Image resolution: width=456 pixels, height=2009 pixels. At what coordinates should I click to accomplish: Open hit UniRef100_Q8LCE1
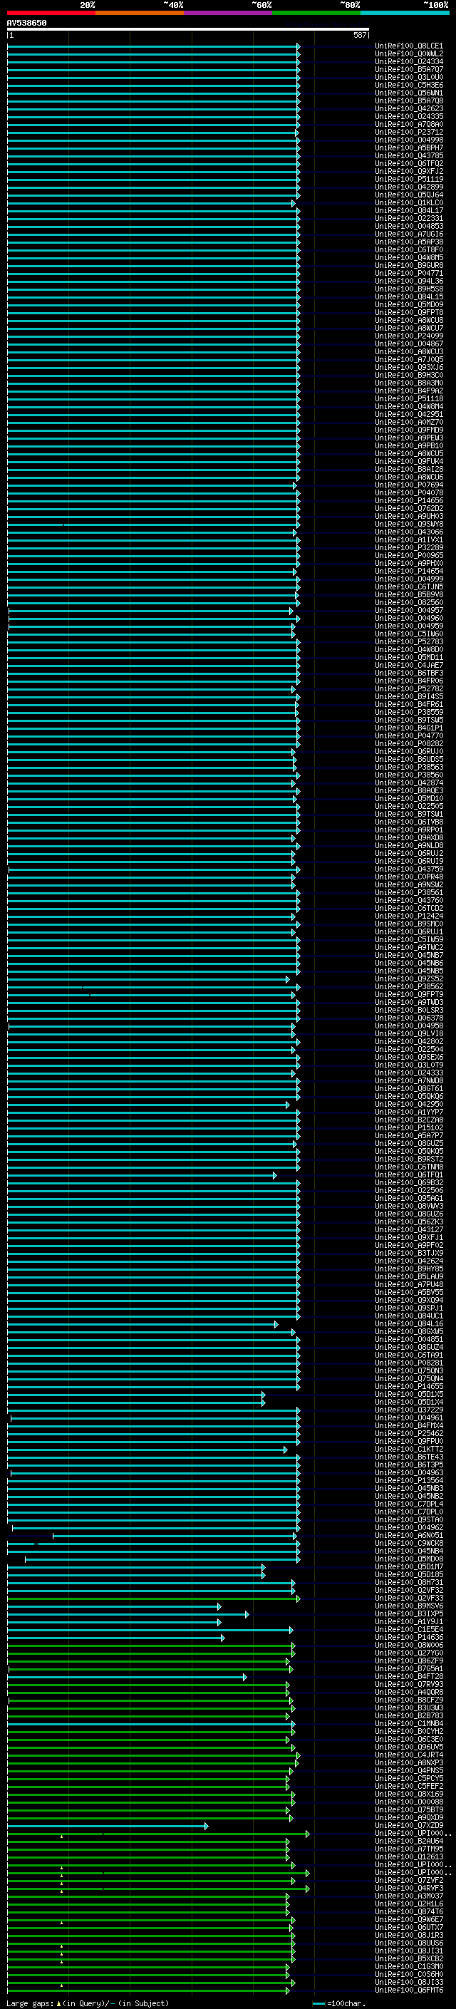click(x=409, y=46)
